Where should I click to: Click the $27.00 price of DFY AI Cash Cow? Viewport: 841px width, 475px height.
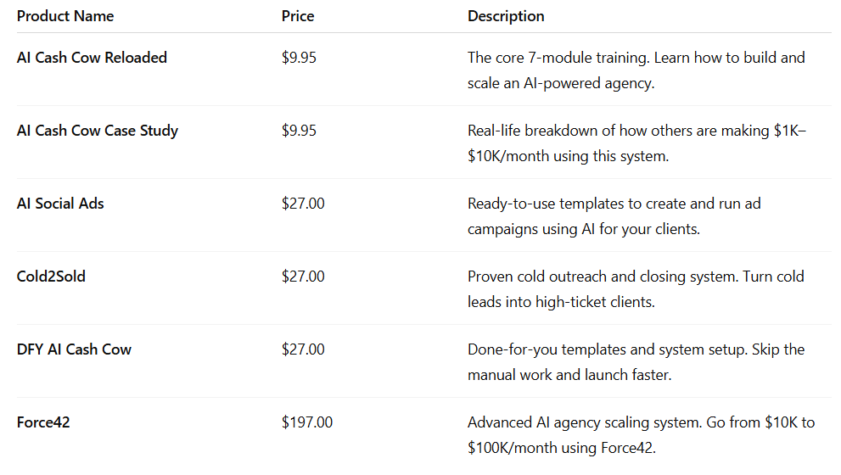(303, 349)
